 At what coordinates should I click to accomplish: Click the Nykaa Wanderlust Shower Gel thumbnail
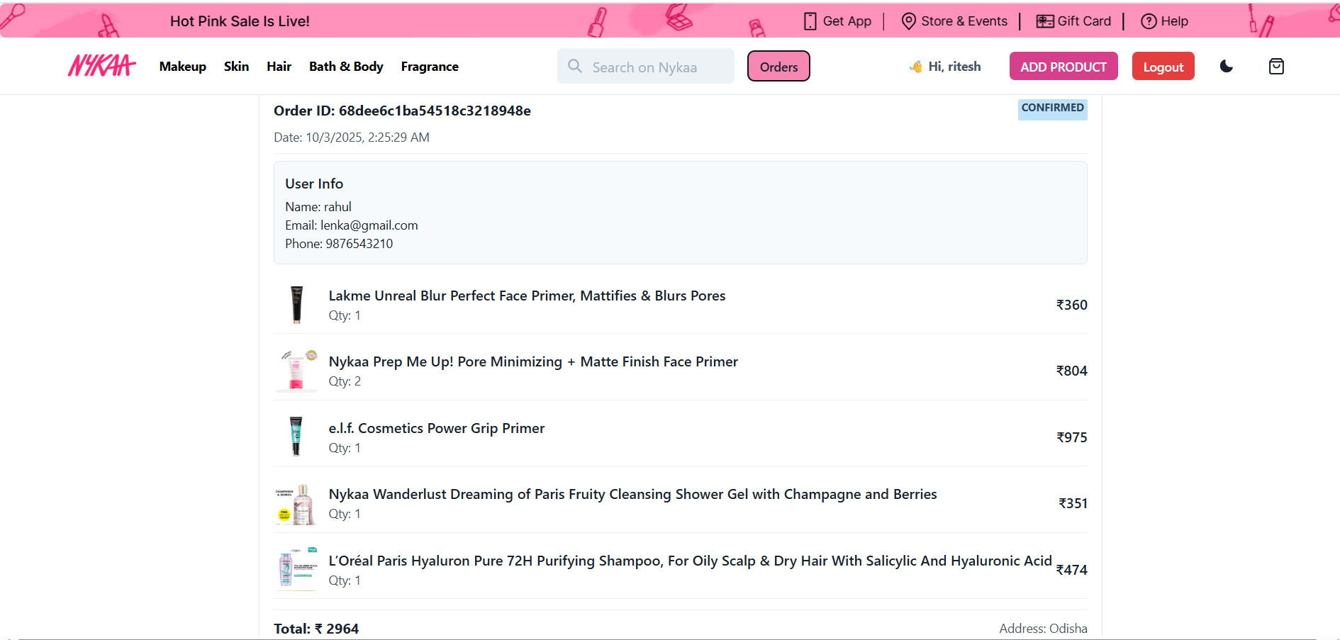point(296,503)
